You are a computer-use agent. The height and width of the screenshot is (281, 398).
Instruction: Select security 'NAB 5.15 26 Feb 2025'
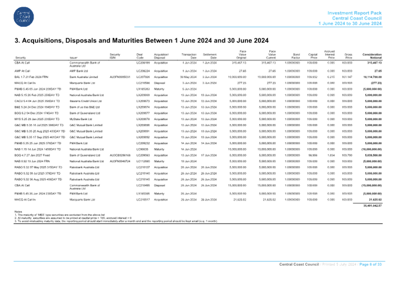click(x=37, y=95)
